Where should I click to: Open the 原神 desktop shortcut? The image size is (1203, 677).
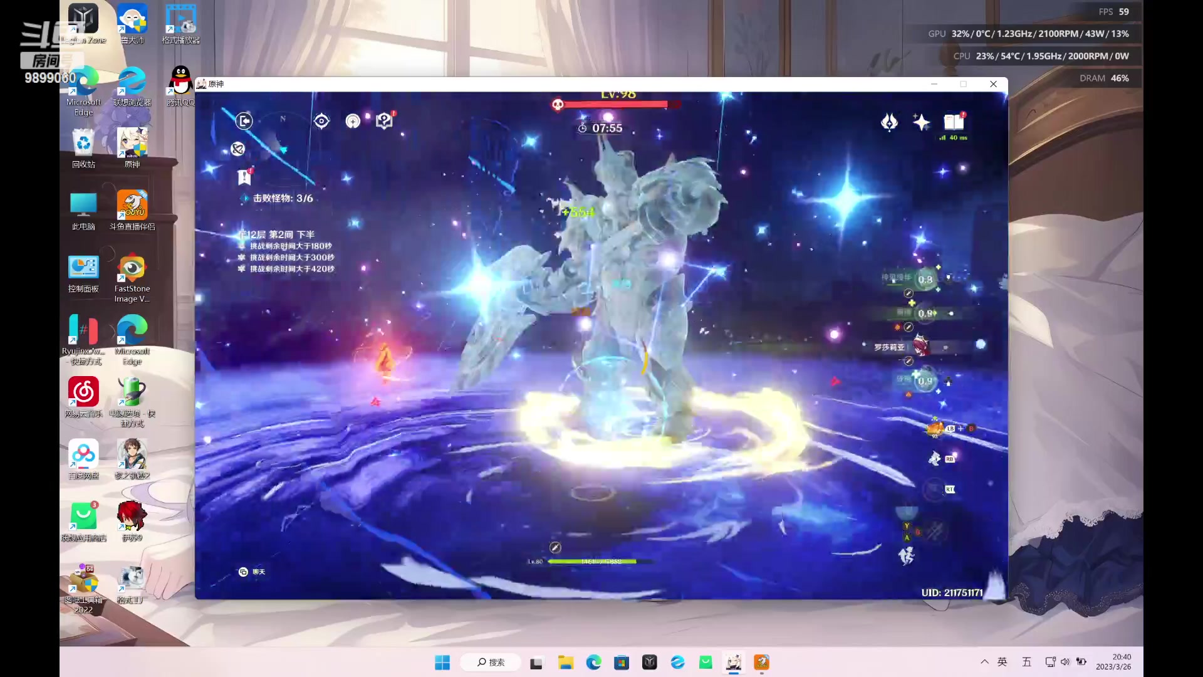[x=132, y=148]
